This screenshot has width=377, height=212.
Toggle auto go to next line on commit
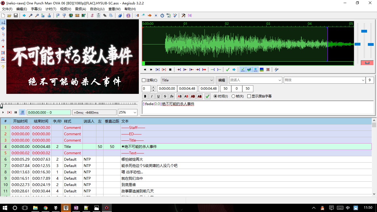249,70
